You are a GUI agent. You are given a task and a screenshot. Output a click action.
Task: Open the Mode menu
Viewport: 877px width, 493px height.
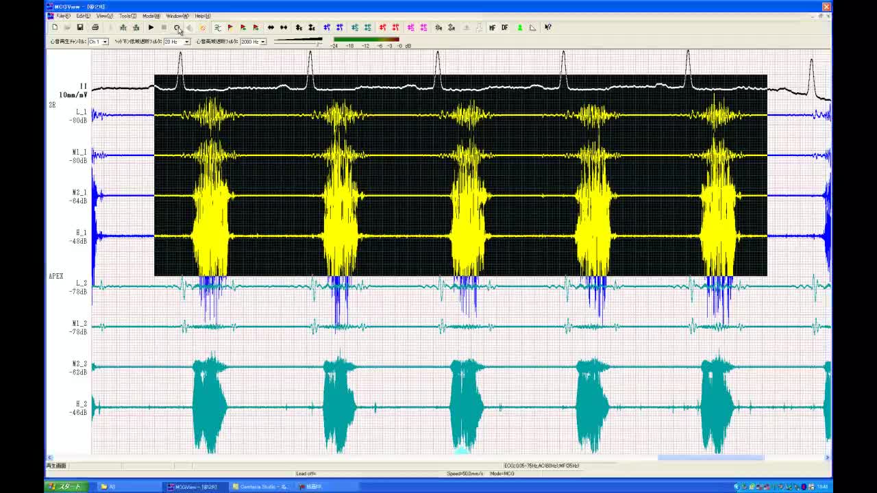coord(151,16)
